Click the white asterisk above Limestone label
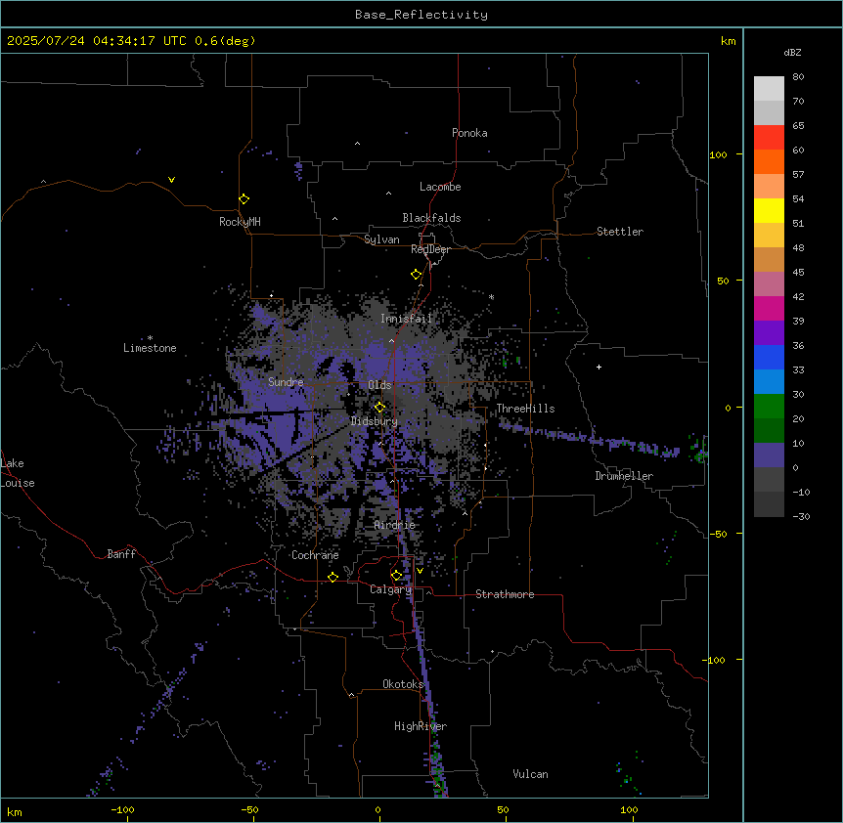 150,338
